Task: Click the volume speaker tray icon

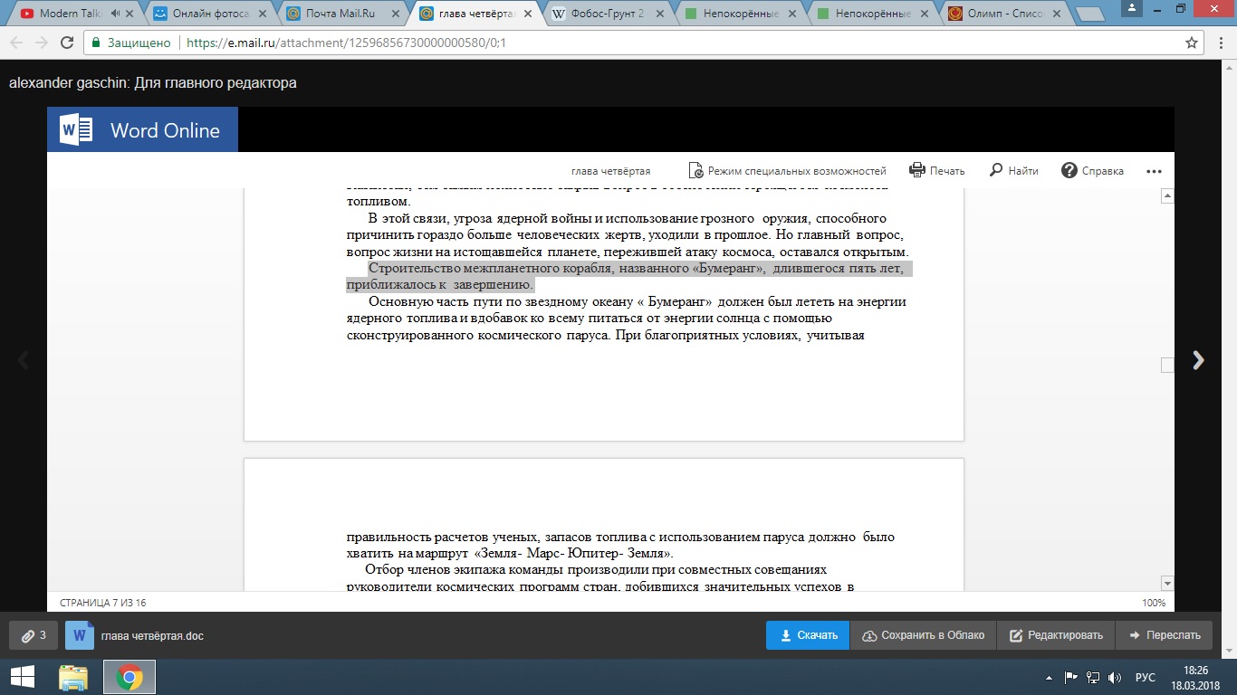Action: click(1115, 677)
